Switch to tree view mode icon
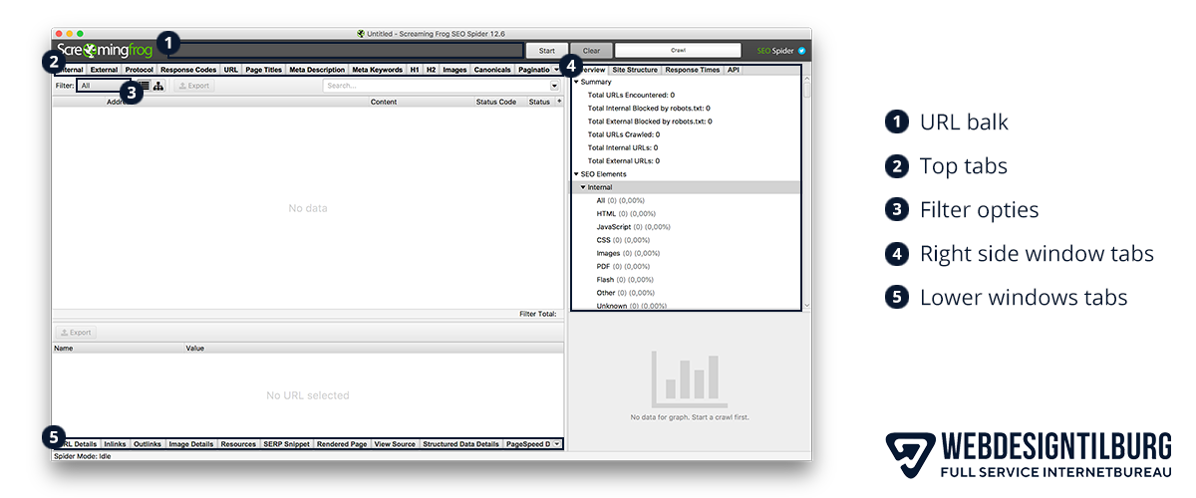Screen dimensions: 1196x498 tap(158, 86)
